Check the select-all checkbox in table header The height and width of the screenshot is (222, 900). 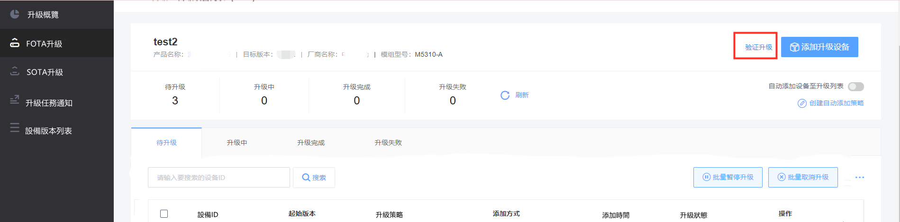[164, 213]
